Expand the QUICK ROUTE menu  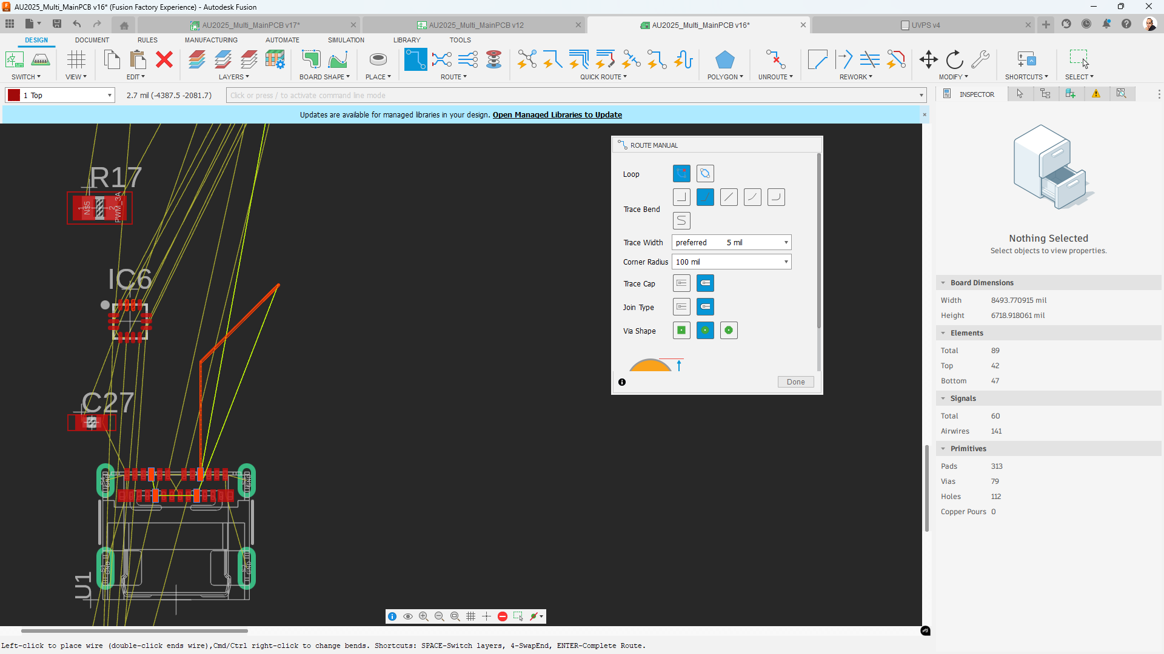click(603, 77)
